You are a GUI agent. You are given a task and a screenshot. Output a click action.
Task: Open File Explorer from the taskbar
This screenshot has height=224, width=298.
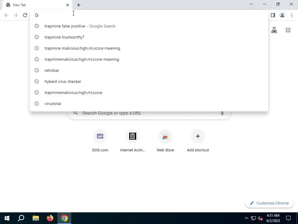click(36, 218)
